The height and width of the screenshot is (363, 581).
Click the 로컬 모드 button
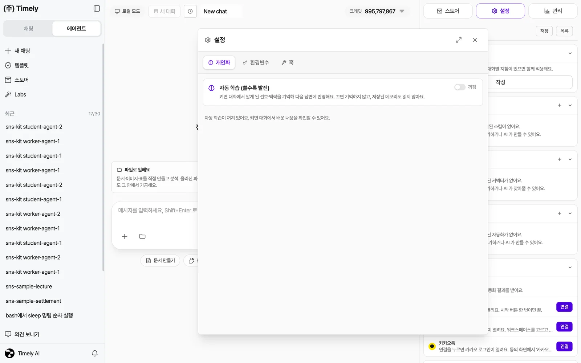[x=127, y=11]
